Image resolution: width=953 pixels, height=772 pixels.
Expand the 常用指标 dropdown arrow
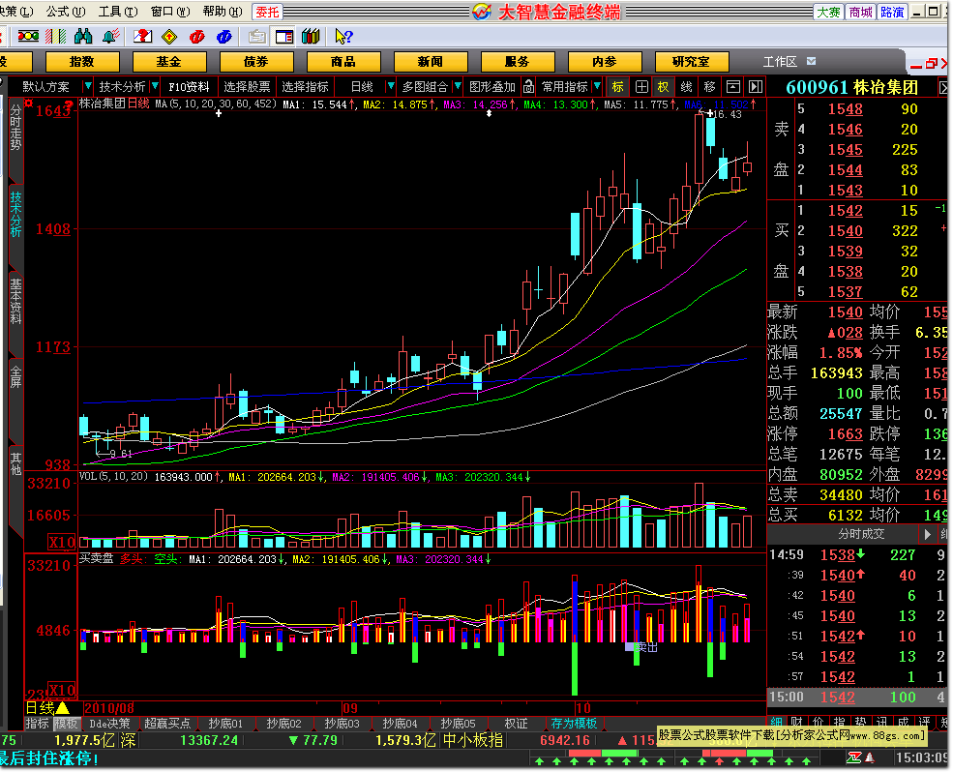coord(597,87)
